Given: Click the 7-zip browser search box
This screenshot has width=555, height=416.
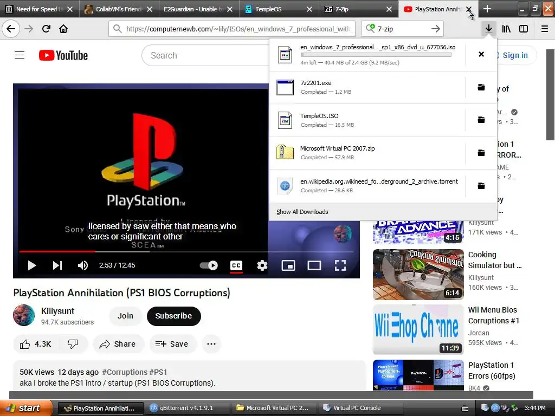Looking at the screenshot, I should (402, 29).
